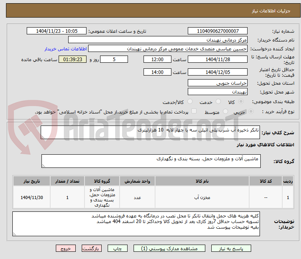Toggle the اسناد خزانه اسلامی payment checkbox
301x259 pixels.
pyautogui.click(x=194, y=111)
